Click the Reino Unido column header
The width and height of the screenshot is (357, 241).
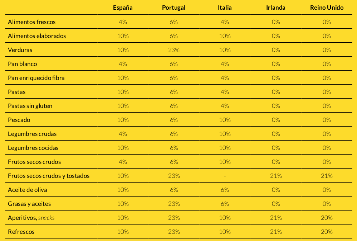click(x=327, y=8)
